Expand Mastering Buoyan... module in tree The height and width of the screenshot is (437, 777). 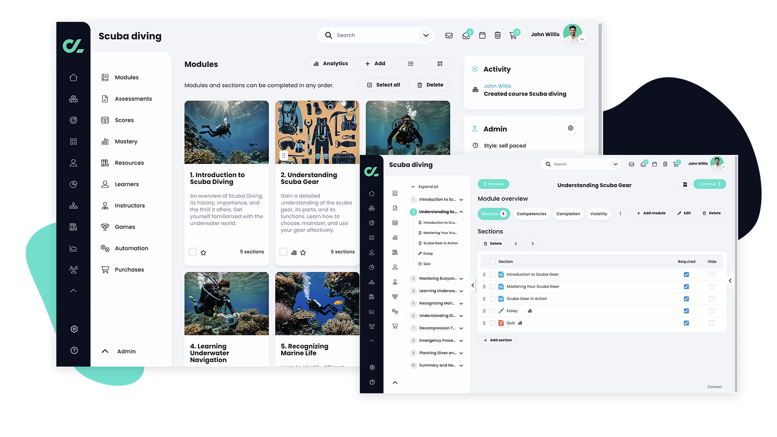point(461,279)
